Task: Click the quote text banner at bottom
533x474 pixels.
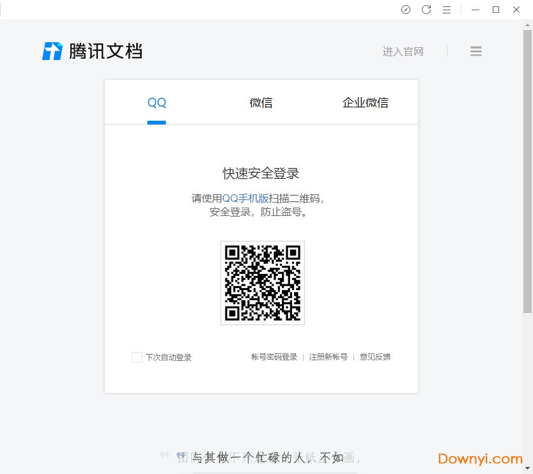Action: click(268, 457)
